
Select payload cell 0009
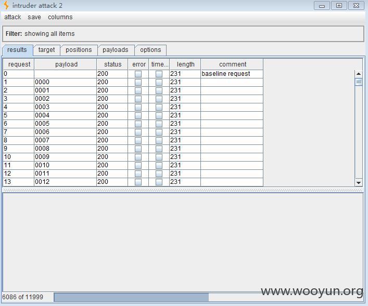[65, 157]
